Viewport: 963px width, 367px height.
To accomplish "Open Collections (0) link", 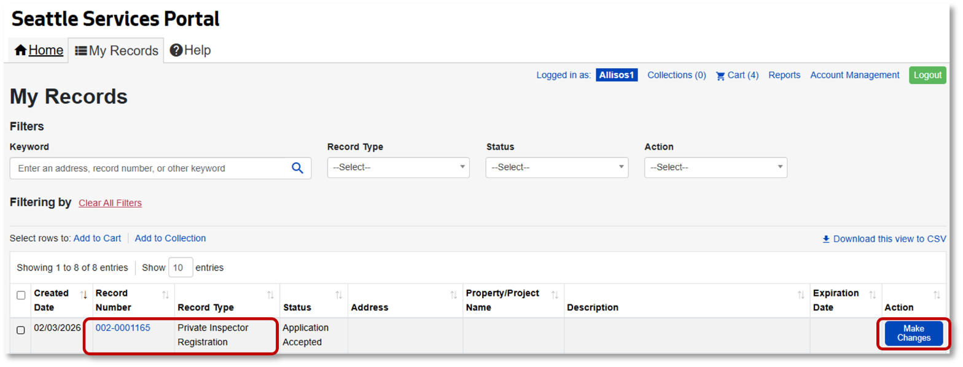I will point(677,75).
